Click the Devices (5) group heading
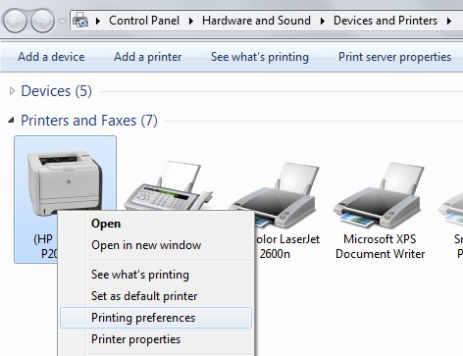This screenshot has height=356, width=463. pos(56,91)
